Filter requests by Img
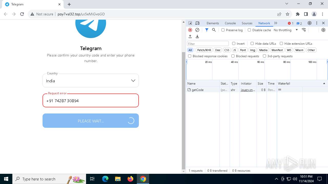This screenshot has width=328, height=184. pos(253,50)
